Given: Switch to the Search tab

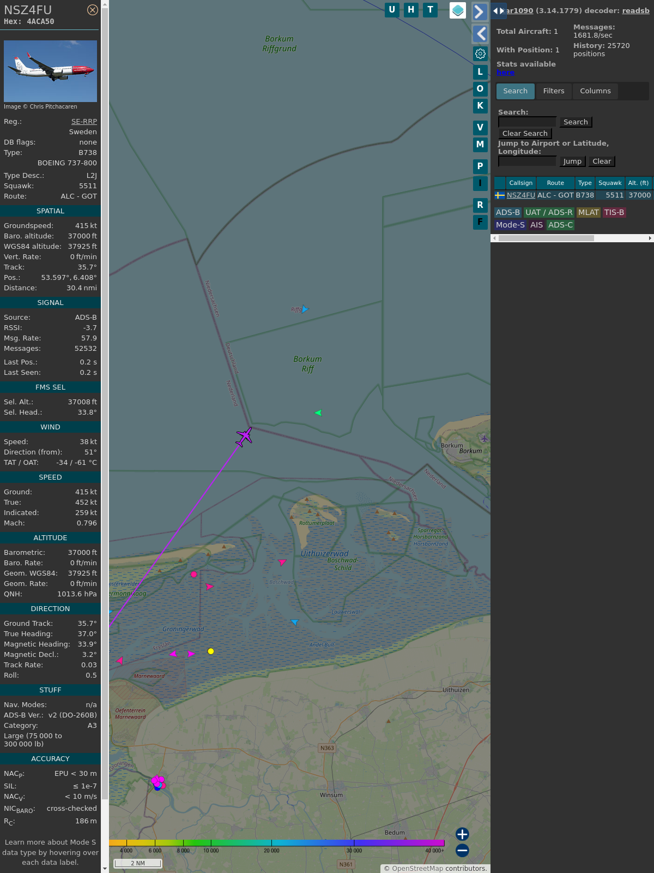Looking at the screenshot, I should point(515,91).
